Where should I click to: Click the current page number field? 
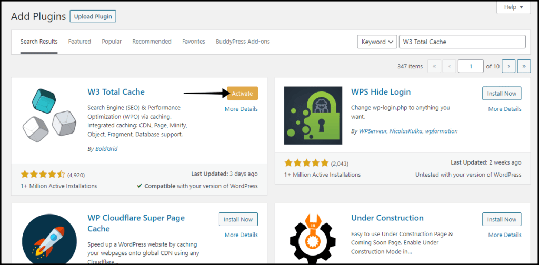point(471,66)
